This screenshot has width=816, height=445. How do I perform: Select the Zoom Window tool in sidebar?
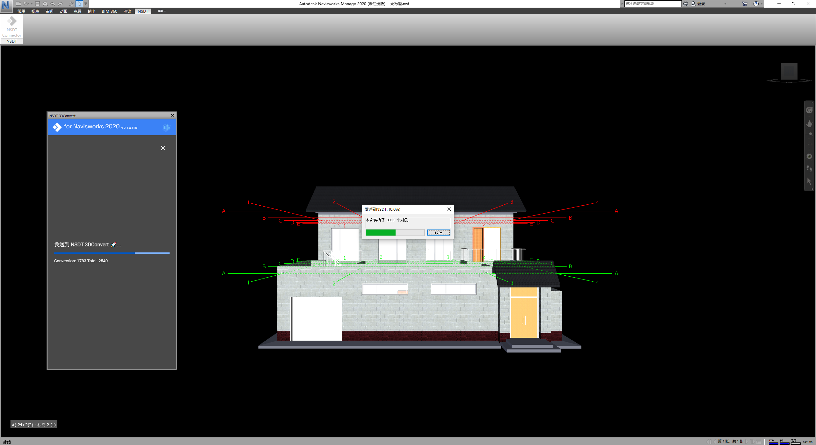pyautogui.click(x=809, y=132)
